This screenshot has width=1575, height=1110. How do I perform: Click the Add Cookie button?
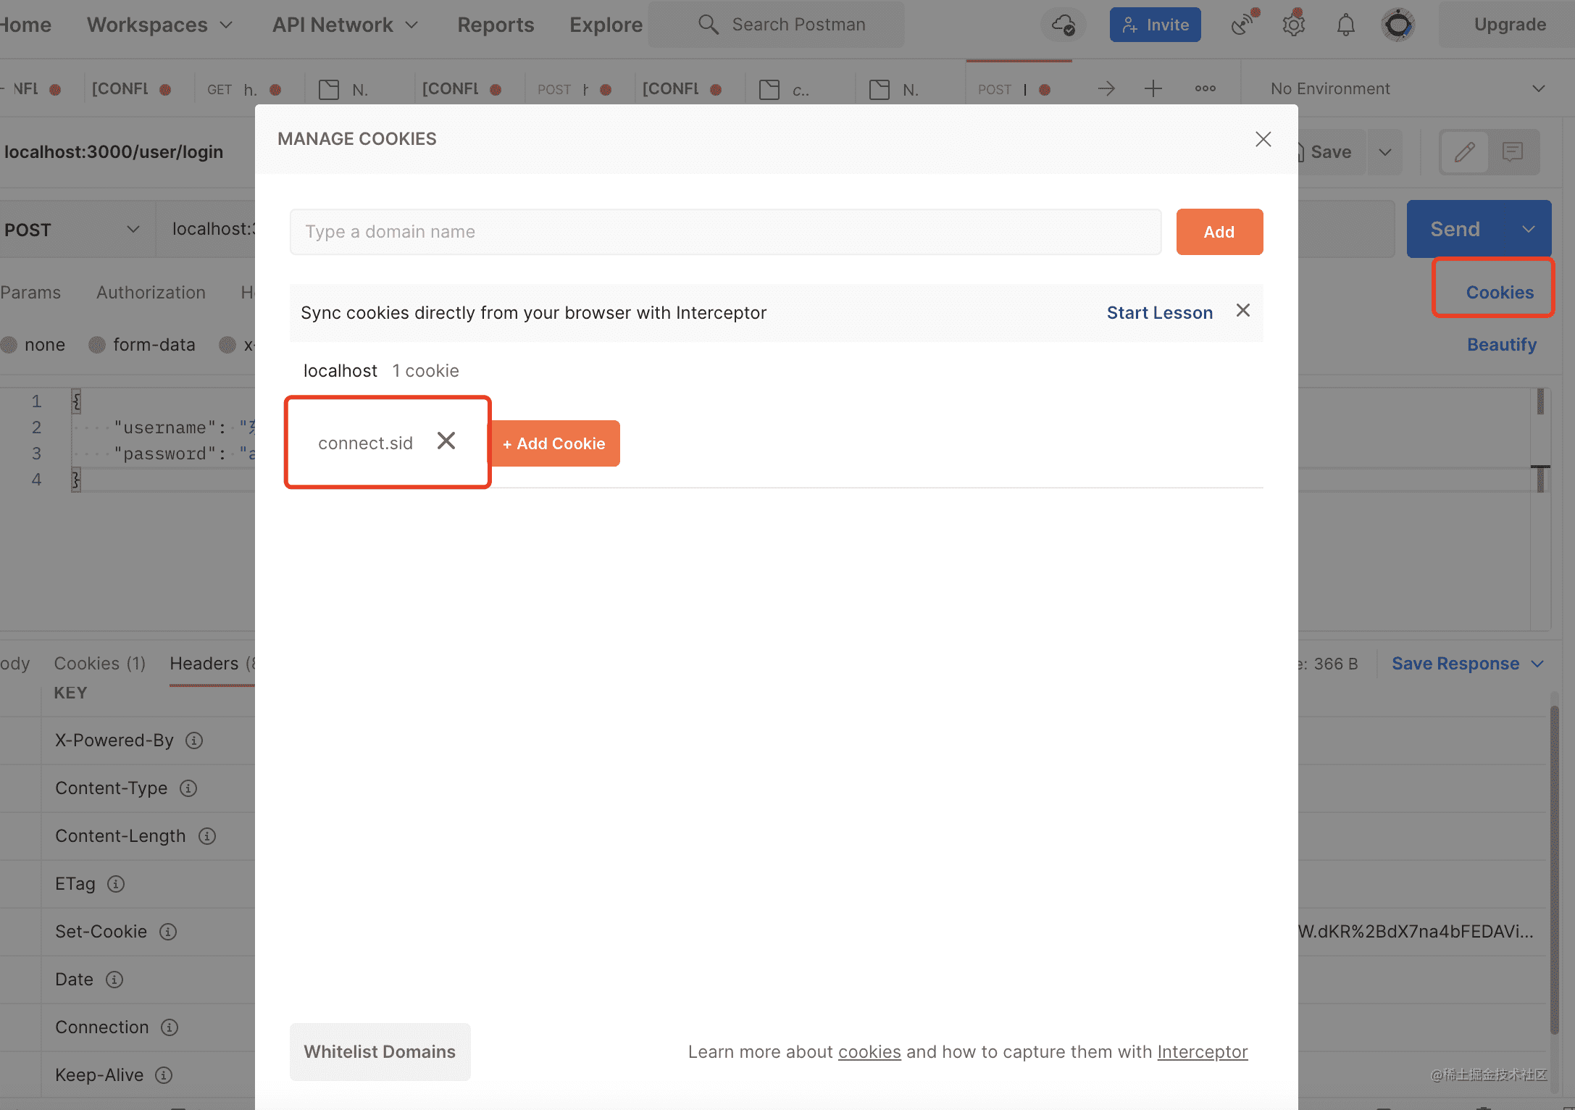(x=554, y=443)
